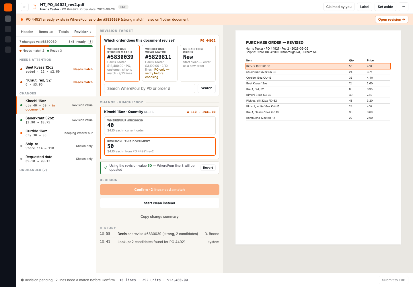
Task: Click the 3/5 ready progress bar
Action: coord(56,46)
